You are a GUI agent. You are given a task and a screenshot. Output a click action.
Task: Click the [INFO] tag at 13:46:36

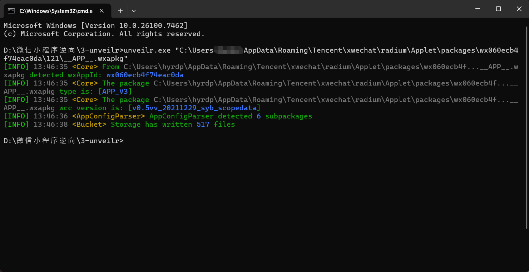click(x=16, y=116)
